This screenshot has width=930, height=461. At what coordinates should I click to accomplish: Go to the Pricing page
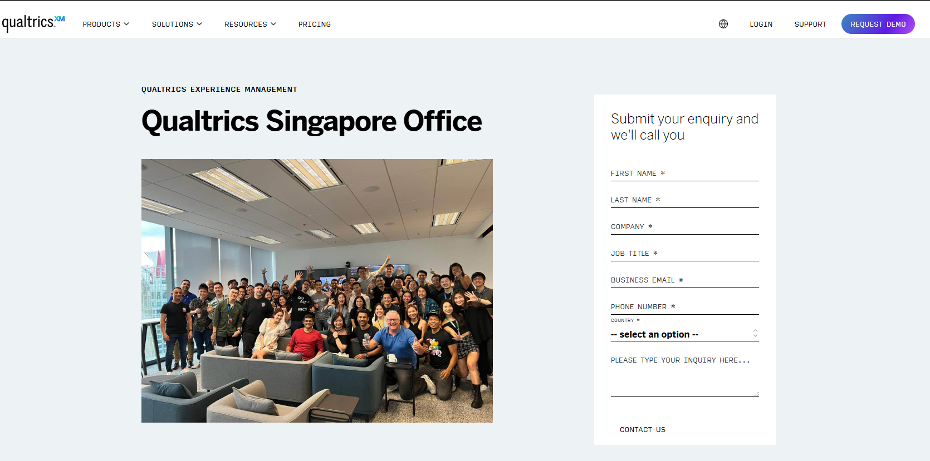[314, 24]
